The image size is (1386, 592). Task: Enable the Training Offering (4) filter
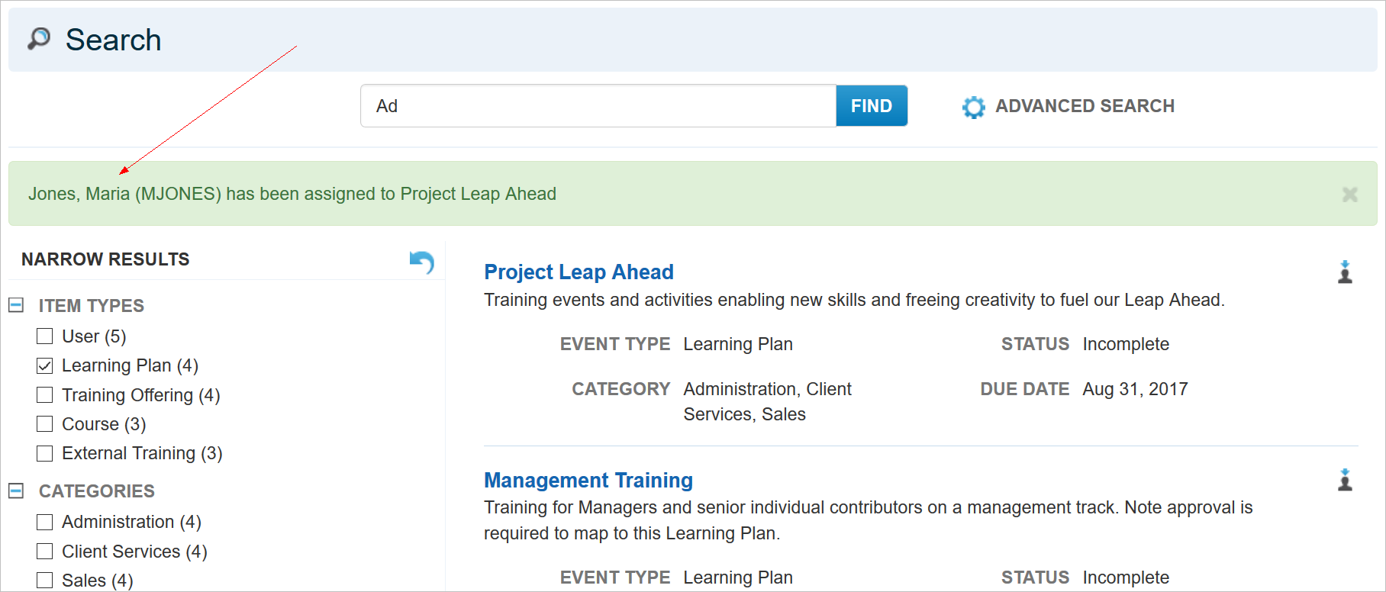pyautogui.click(x=45, y=395)
